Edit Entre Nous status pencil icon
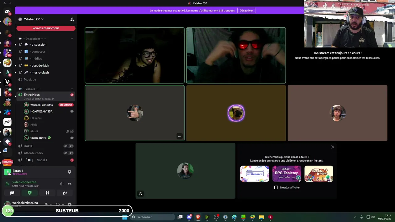The height and width of the screenshot is (222, 395). point(52,99)
